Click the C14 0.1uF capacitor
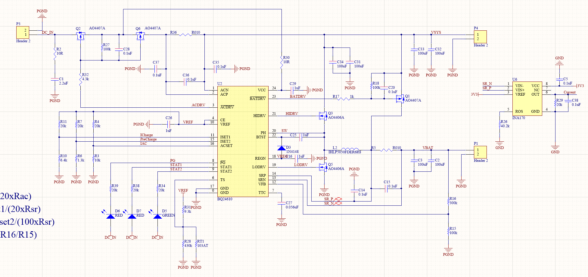Image resolution: width=588 pixels, height=277 pixels. (354, 190)
